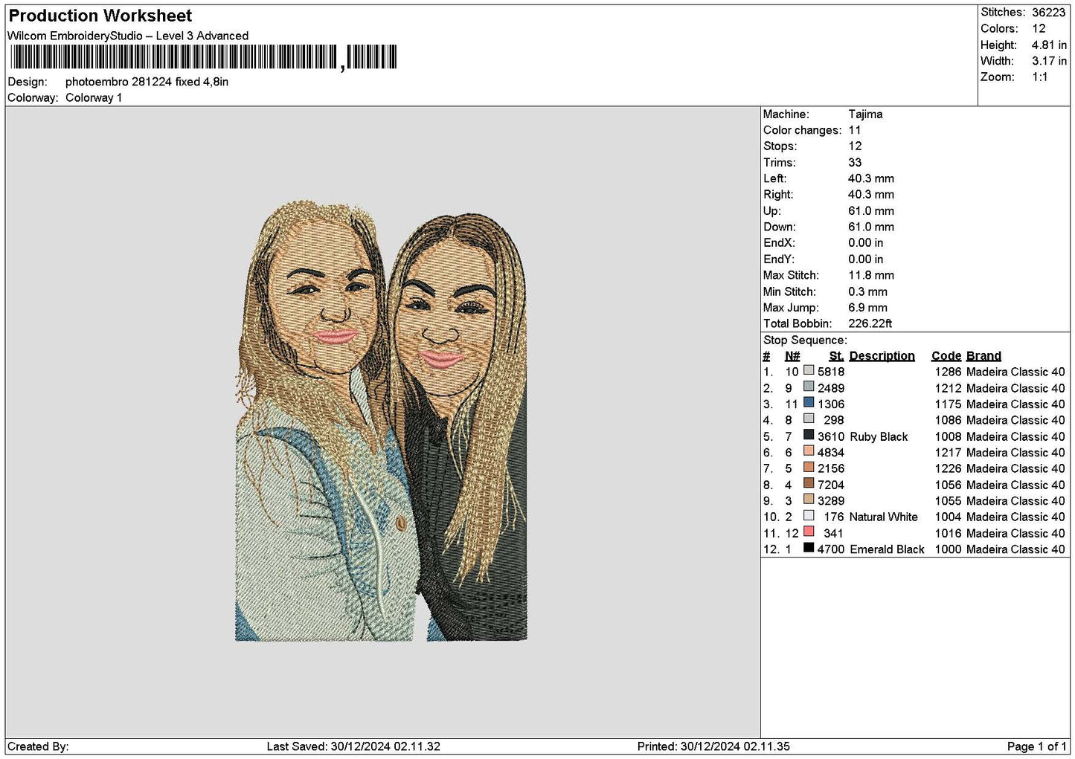Click the peach swatch for thread 4834

[x=809, y=451]
